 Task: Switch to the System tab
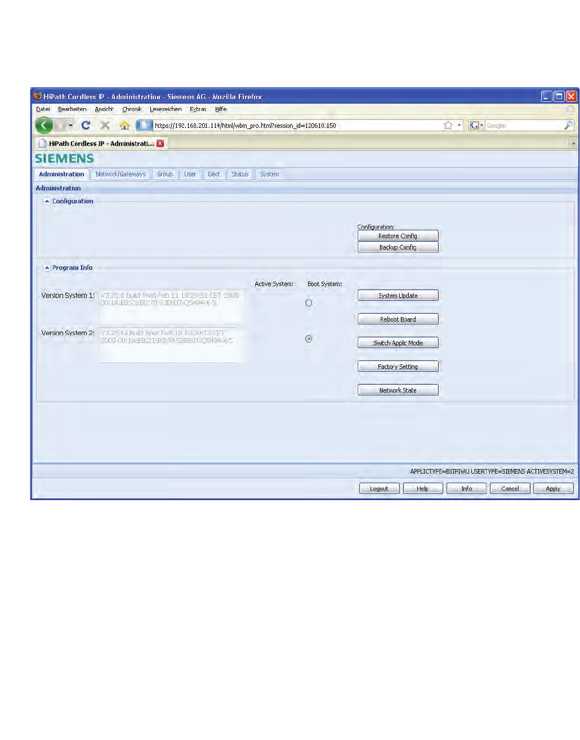[x=270, y=175]
